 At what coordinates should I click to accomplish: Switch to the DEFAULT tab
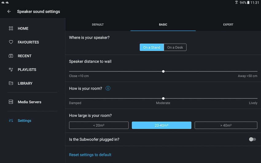(x=98, y=25)
